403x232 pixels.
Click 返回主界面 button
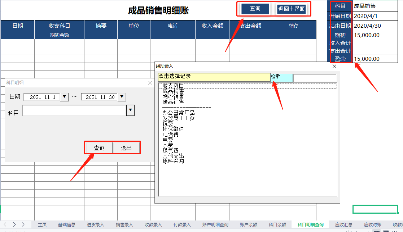click(x=292, y=9)
